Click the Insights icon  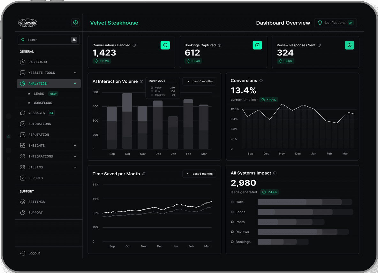pyautogui.click(x=23, y=145)
